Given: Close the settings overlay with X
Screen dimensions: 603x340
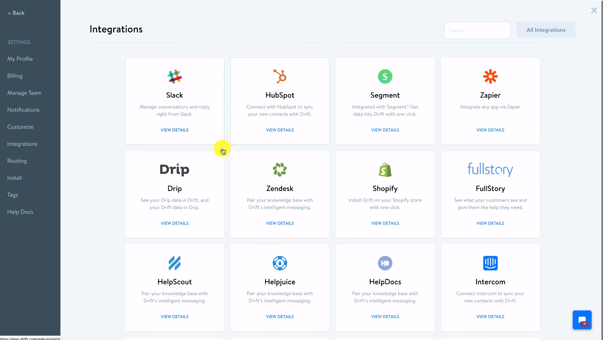Looking at the screenshot, I should tap(594, 10).
